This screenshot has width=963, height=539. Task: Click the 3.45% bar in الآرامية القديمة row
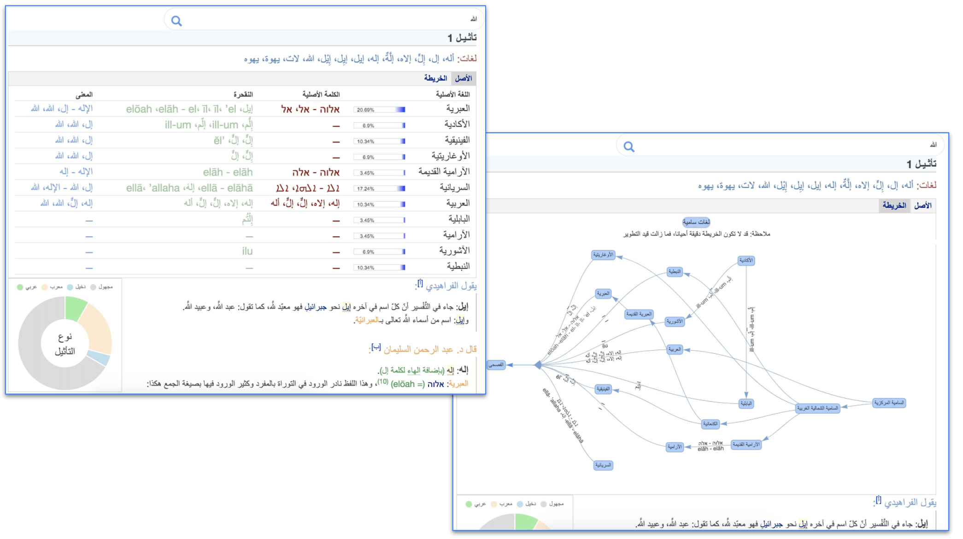coord(380,173)
